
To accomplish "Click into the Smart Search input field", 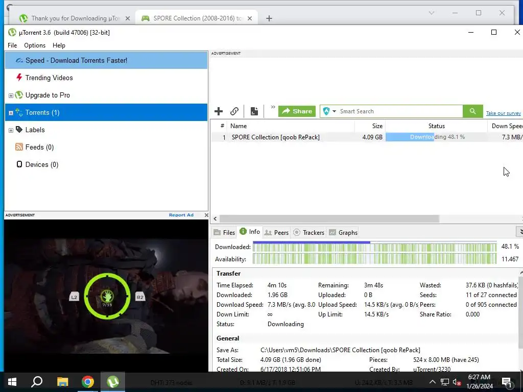I will coord(400,111).
